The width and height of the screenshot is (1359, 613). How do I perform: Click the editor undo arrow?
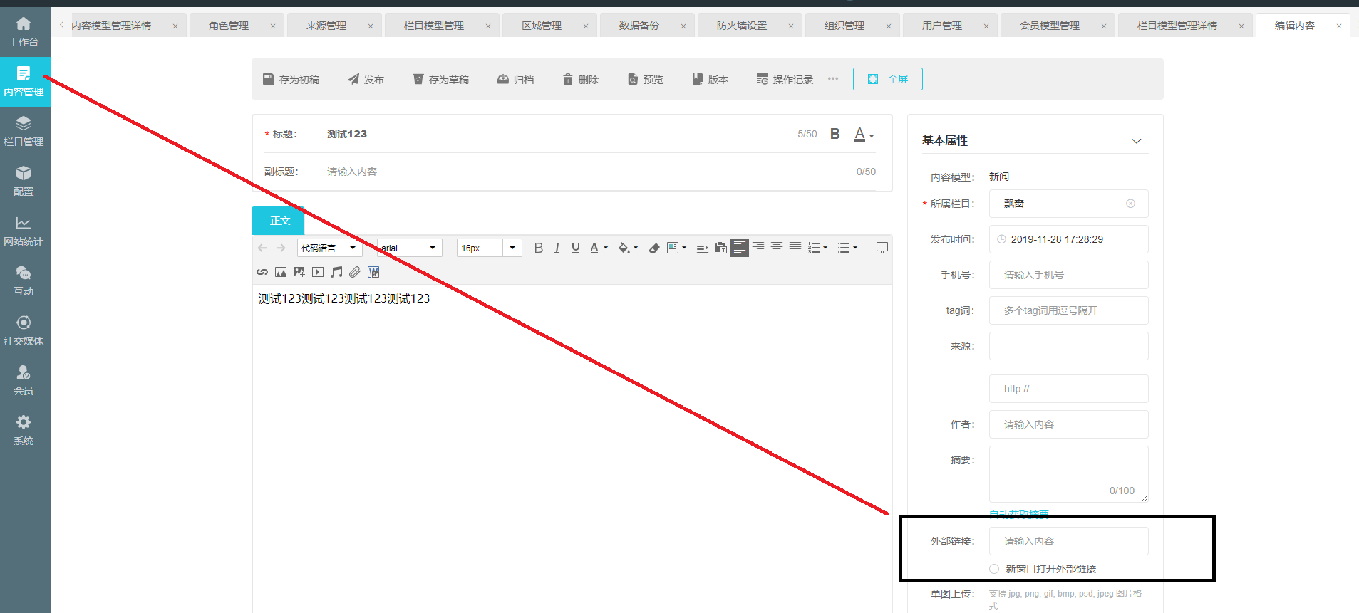(262, 248)
